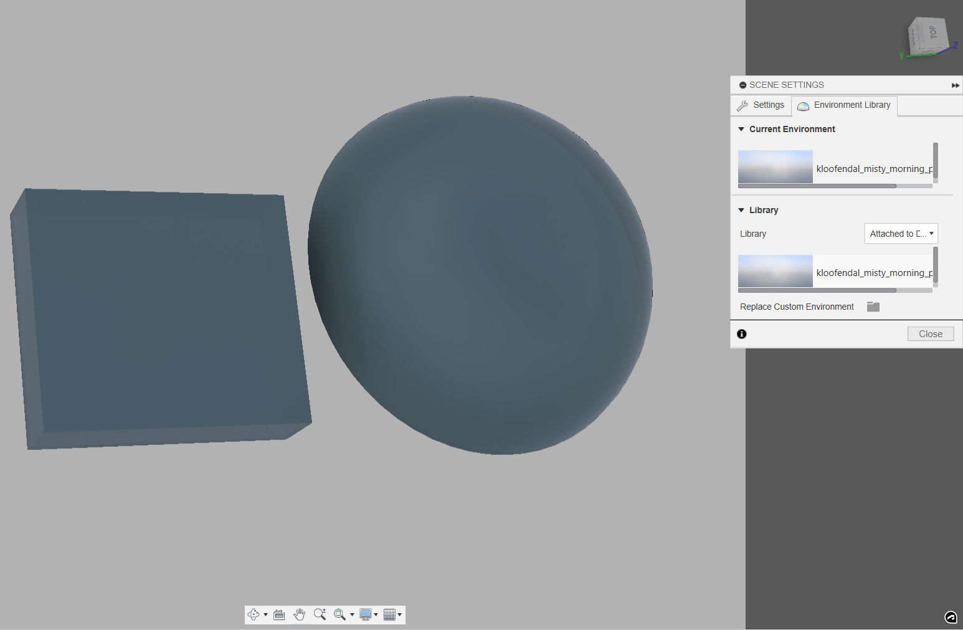Click the info icon in Scene Settings
The width and height of the screenshot is (963, 630).
click(x=741, y=334)
